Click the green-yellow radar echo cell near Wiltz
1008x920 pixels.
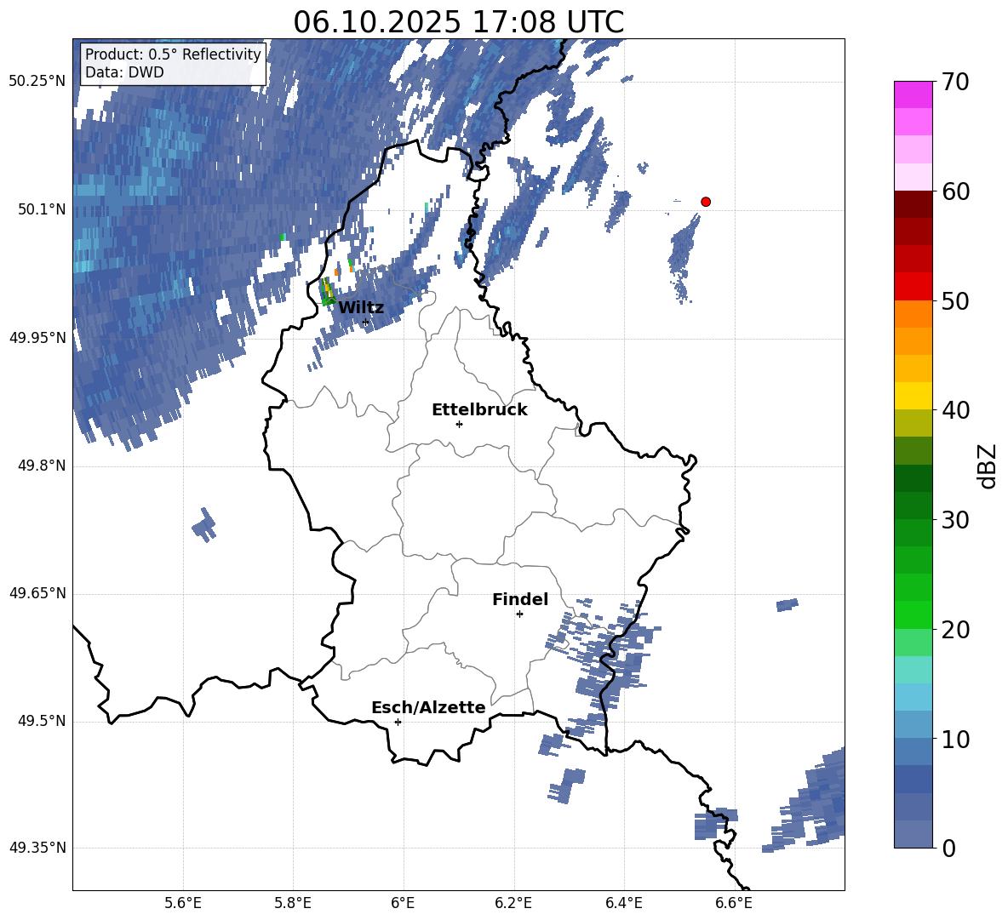coord(328,292)
